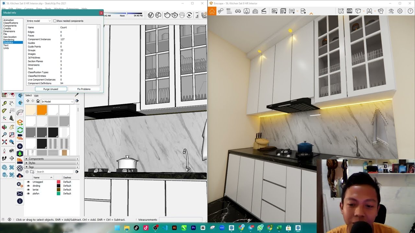This screenshot has height=233, width=415.
Task: Close the Styles tray panel
Action: click(x=77, y=163)
